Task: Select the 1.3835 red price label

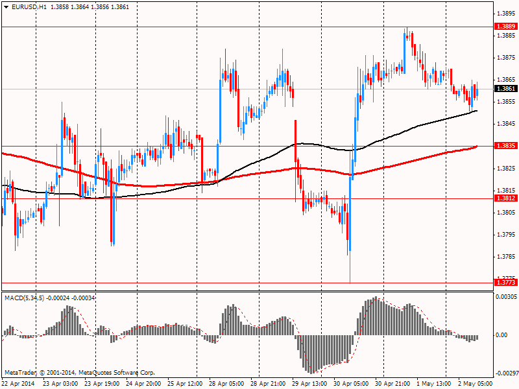Action: click(505, 146)
